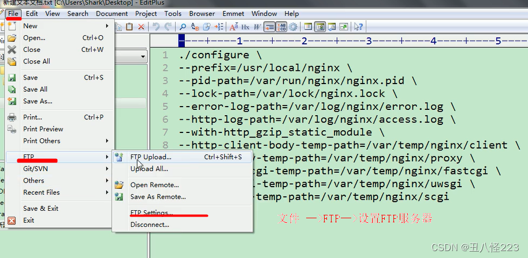The height and width of the screenshot is (258, 528).
Task: Open the Document menu
Action: coord(112,14)
